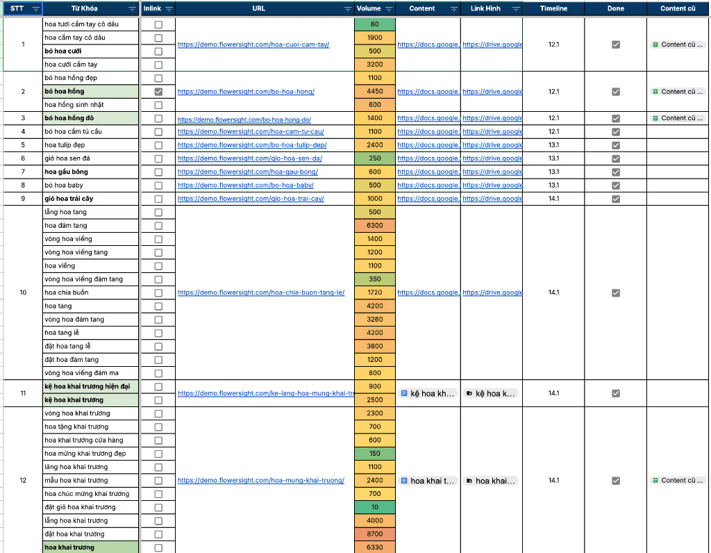Toggle Inlink checkbox for bó hoa hồng

coord(158,92)
